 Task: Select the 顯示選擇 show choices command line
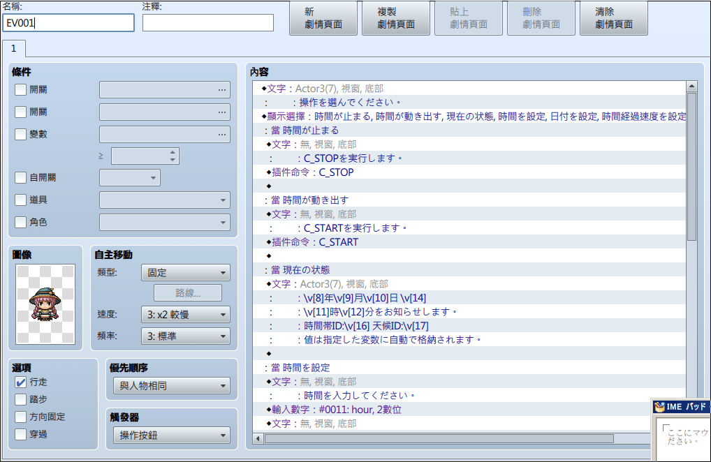470,117
